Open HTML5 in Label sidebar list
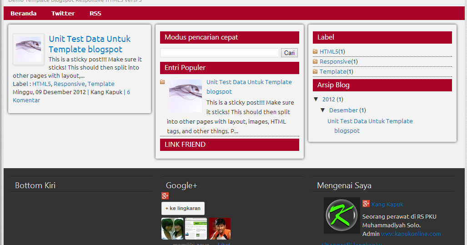467x245 pixels. [329, 51]
